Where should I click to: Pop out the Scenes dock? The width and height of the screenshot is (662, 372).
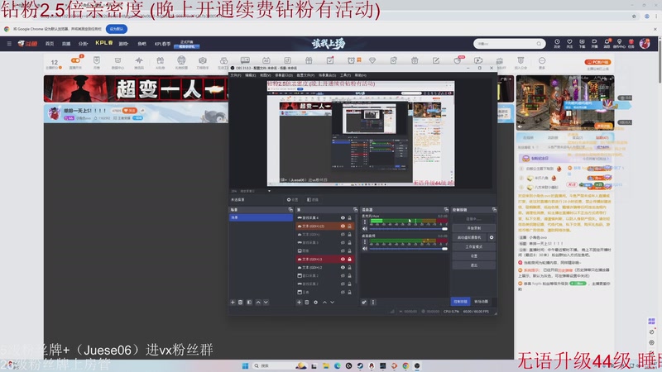click(x=290, y=210)
